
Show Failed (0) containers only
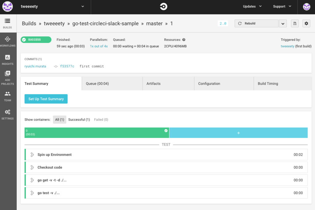click(101, 120)
